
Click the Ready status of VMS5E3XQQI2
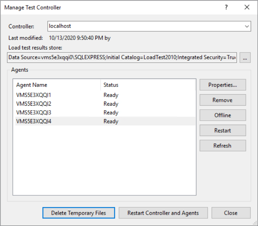[x=111, y=104]
